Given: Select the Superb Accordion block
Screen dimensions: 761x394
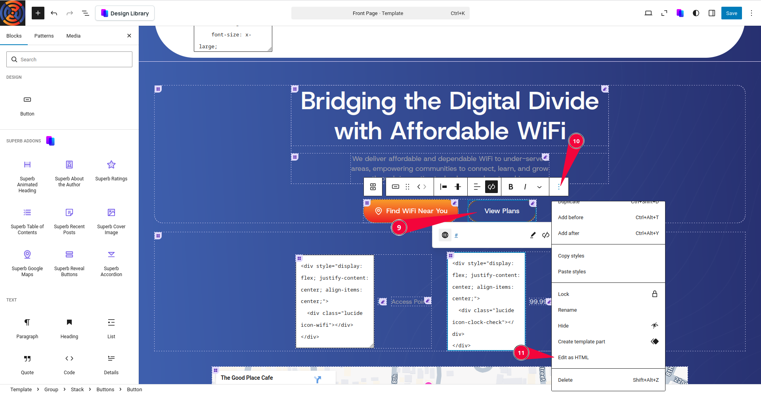Looking at the screenshot, I should (111, 263).
